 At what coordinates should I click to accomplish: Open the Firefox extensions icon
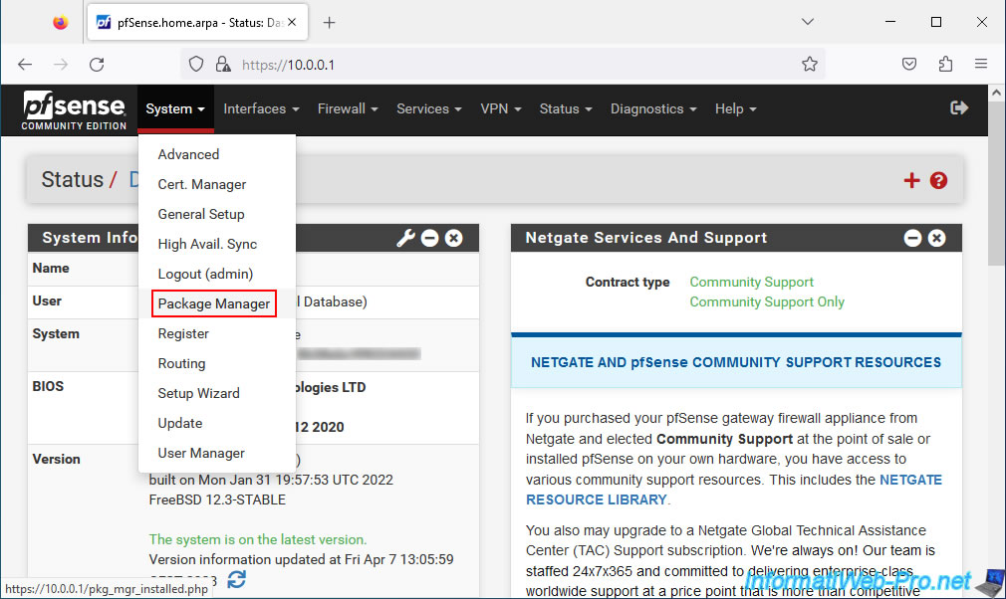tap(945, 64)
